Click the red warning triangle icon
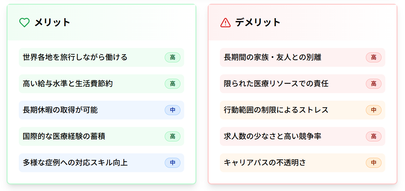Viewport: 405px width, 191px height. click(x=226, y=23)
